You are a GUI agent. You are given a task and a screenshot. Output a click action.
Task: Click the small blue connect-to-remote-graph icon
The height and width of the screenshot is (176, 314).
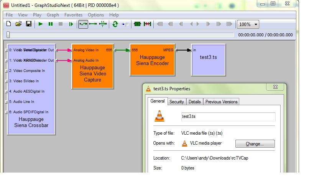point(125,24)
